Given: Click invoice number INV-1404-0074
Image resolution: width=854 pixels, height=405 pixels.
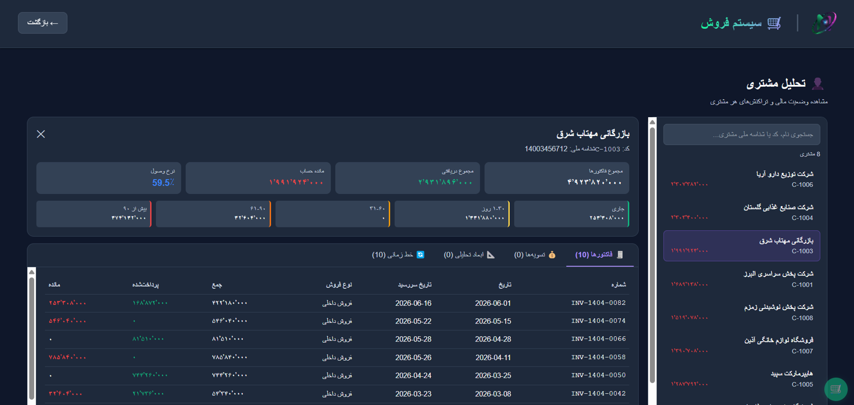Looking at the screenshot, I should point(598,321).
